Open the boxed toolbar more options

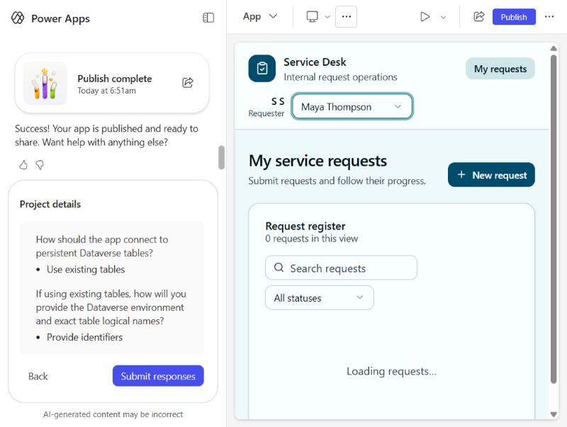click(346, 16)
